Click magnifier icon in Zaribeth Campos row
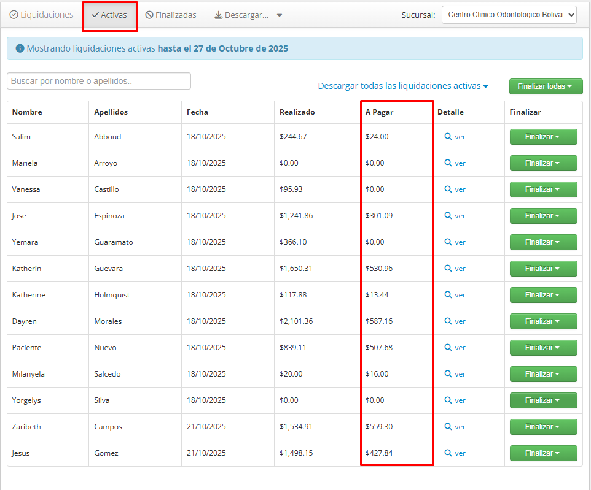The height and width of the screenshot is (490, 591). pyautogui.click(x=448, y=426)
